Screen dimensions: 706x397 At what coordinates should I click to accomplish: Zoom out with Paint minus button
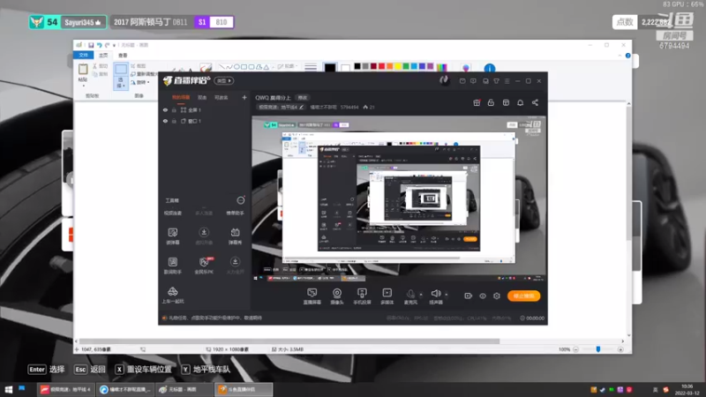[575, 349]
